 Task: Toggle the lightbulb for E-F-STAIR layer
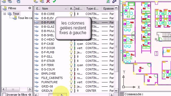[71, 61]
